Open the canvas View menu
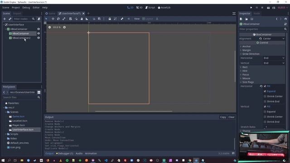 pyautogui.click(x=137, y=19)
